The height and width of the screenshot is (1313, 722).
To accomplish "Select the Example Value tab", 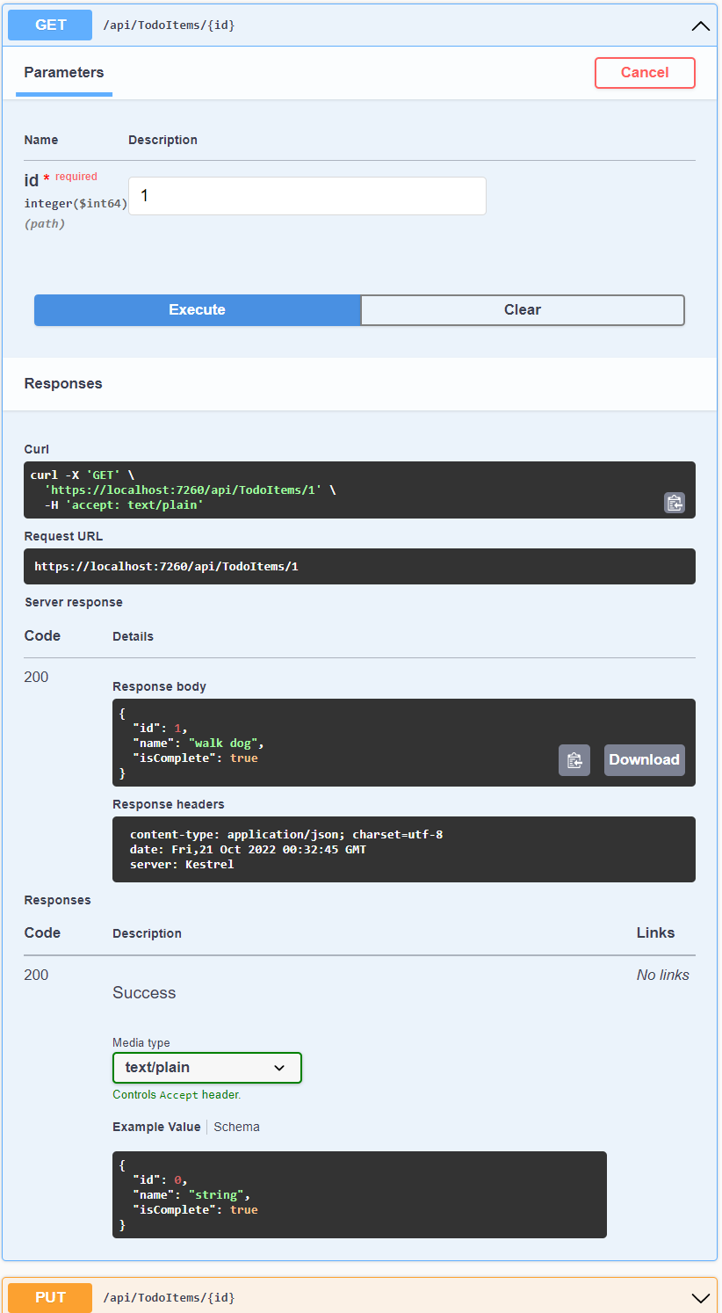I will coord(156,1127).
